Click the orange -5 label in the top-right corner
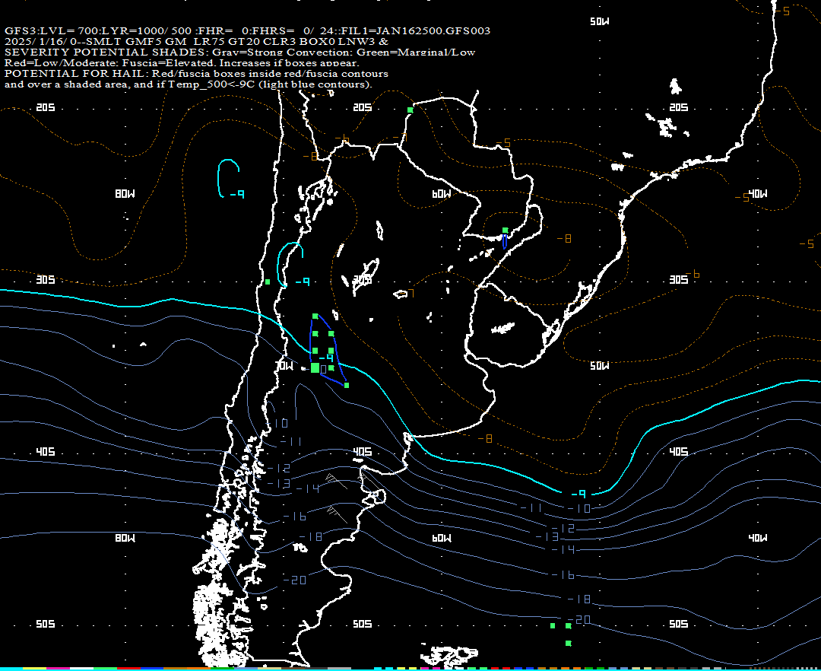 click(x=783, y=11)
